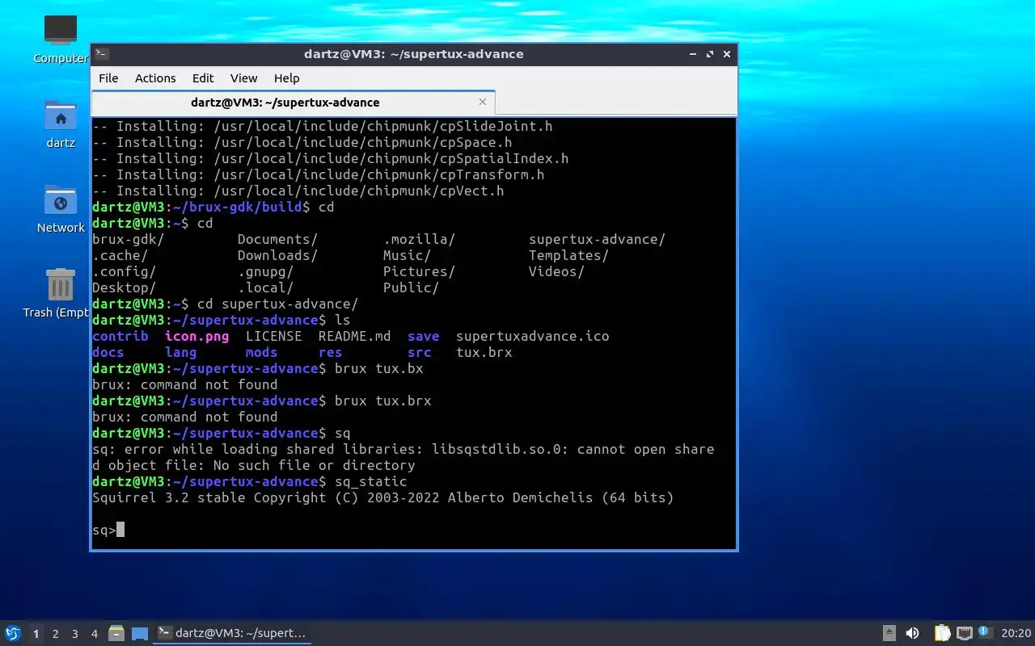Open the Help menu

pyautogui.click(x=286, y=78)
